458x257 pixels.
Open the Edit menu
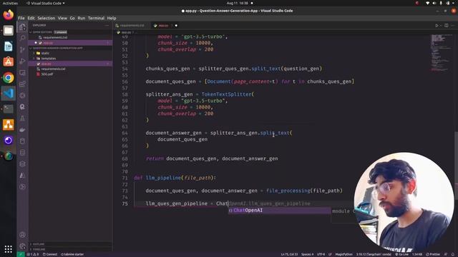coord(31,18)
